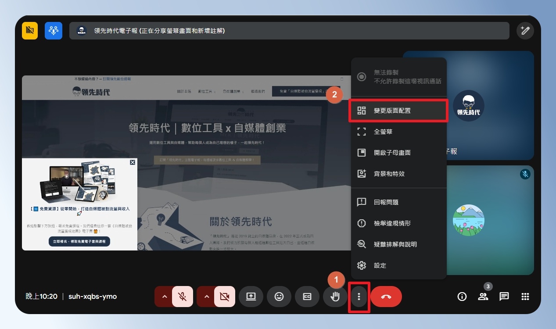Click the settings gear icon in menu
Screen dimensions: 556x329
(362, 265)
